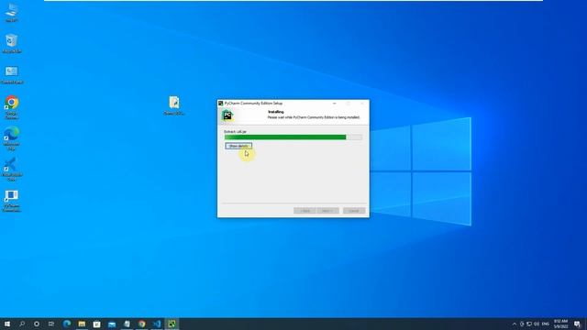Click the extract status text above progress bar
Screen dimensions: 587x330
pos(236,132)
